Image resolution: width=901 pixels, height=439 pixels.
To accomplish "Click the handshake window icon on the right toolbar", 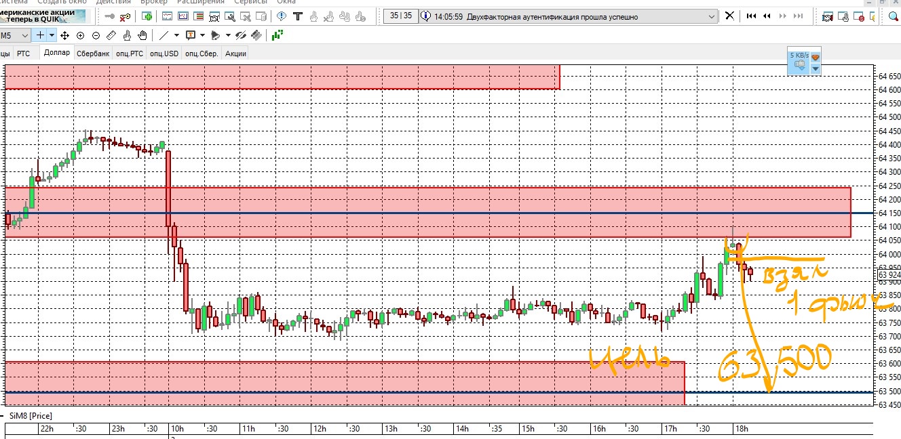I will click(x=828, y=17).
